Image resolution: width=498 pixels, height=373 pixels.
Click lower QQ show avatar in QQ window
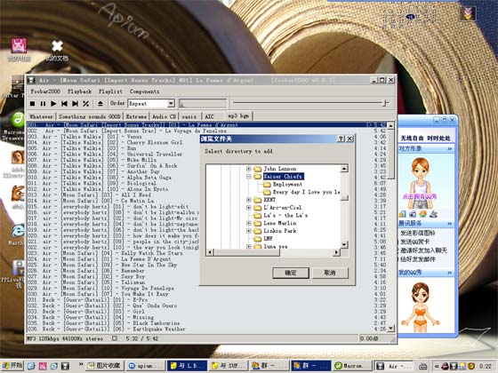(x=420, y=307)
